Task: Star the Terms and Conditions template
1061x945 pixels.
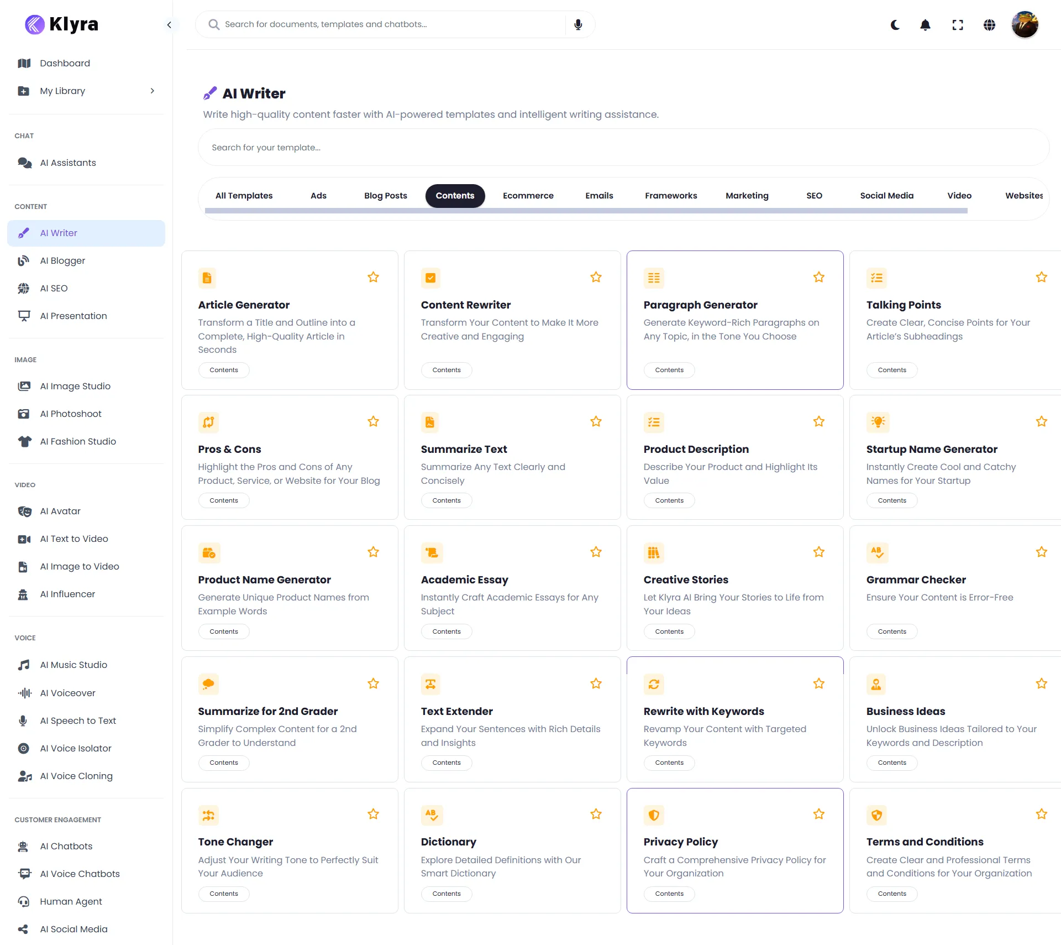Action: (1042, 814)
